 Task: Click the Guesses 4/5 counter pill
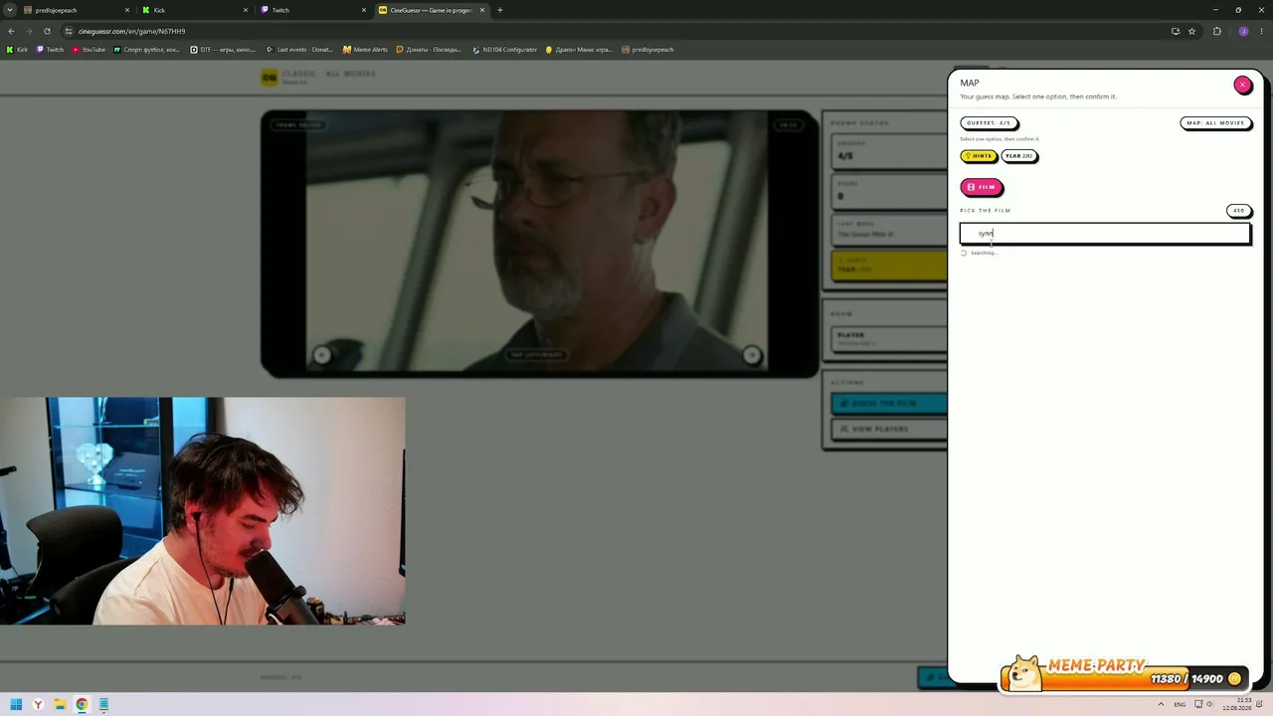989,123
